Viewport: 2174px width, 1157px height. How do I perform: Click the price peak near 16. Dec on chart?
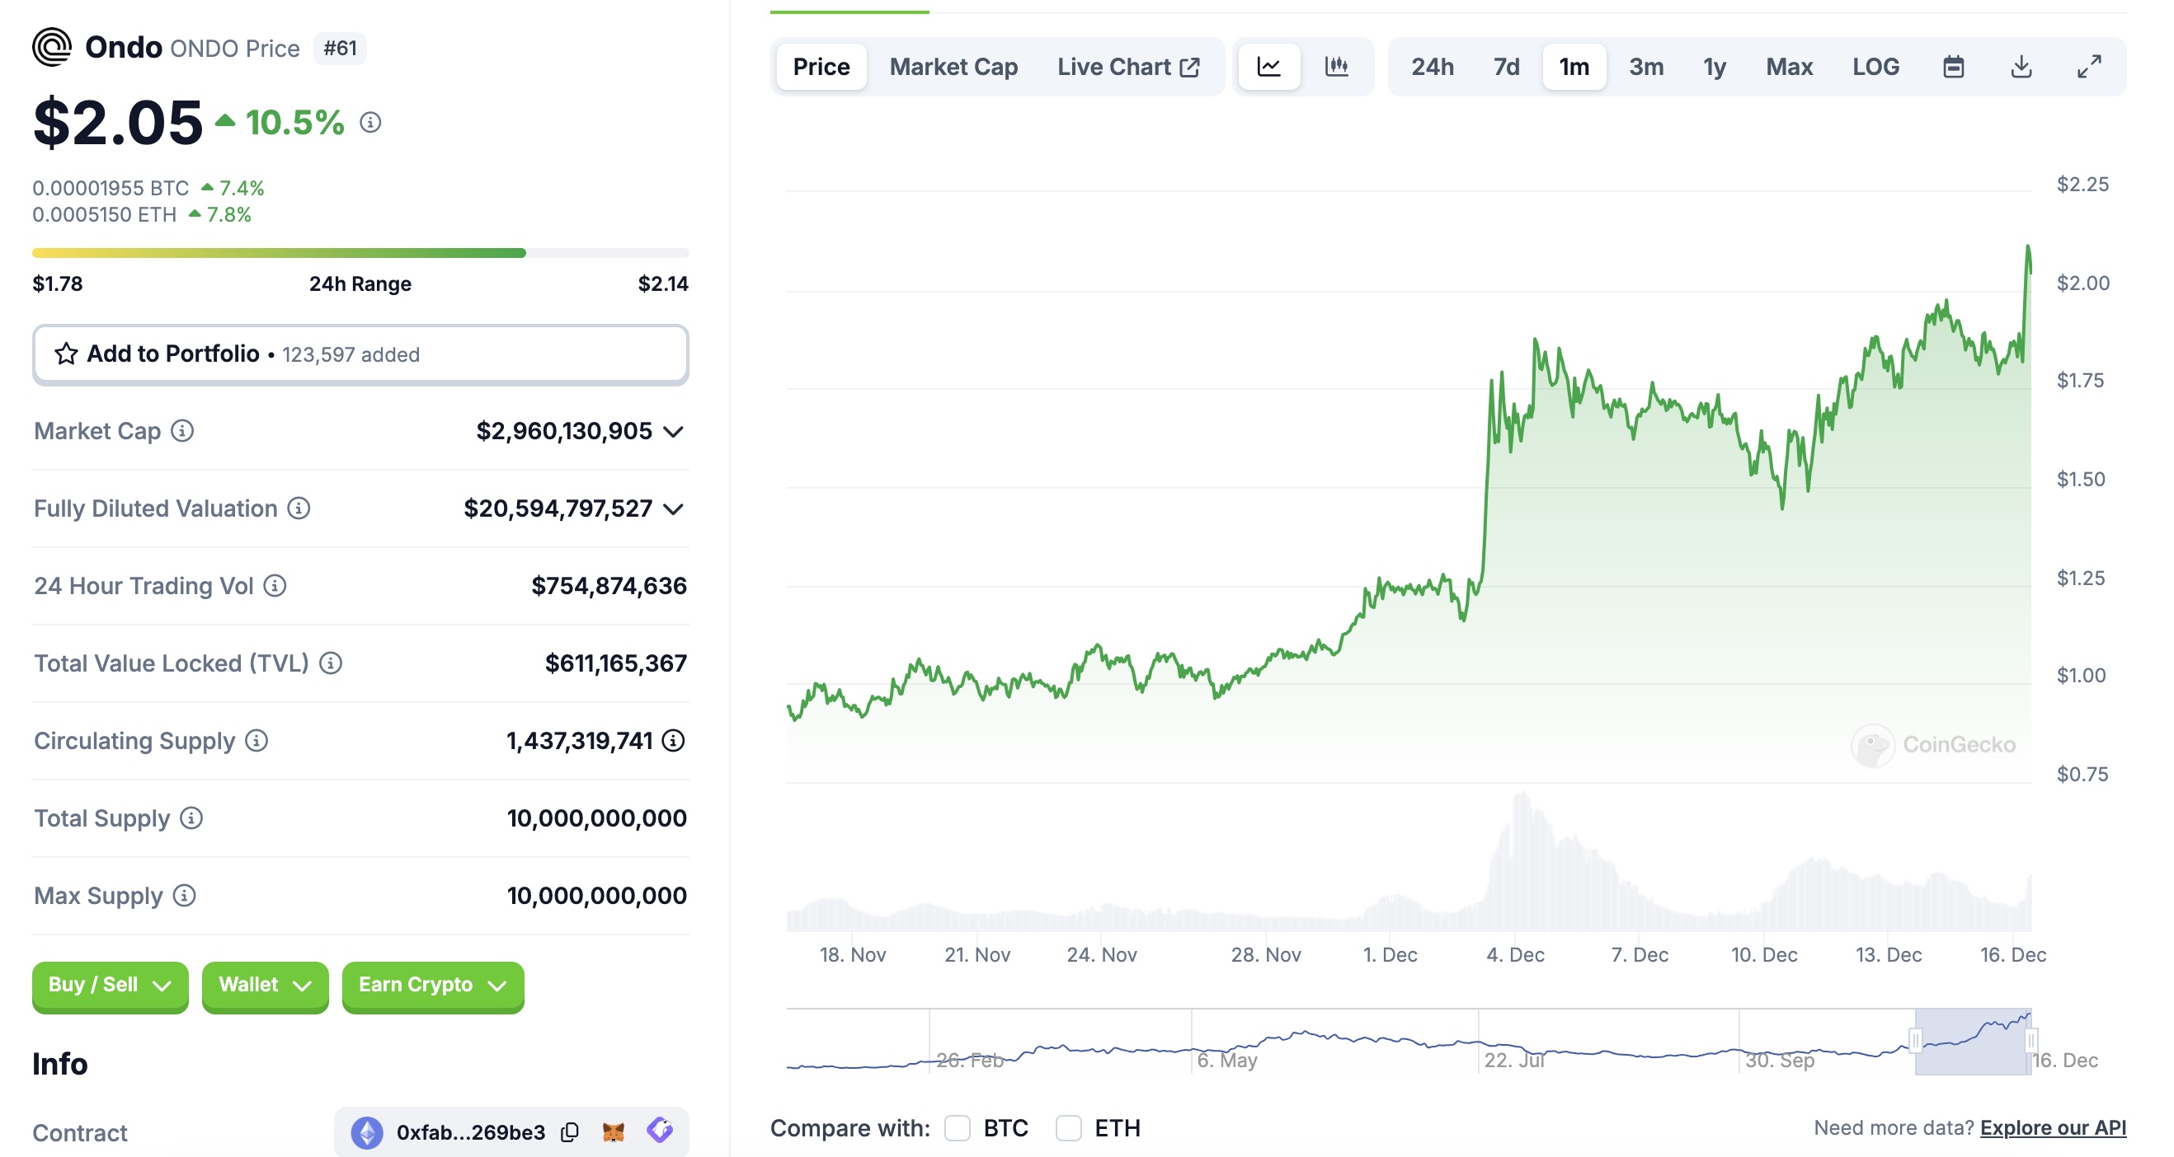(2027, 246)
